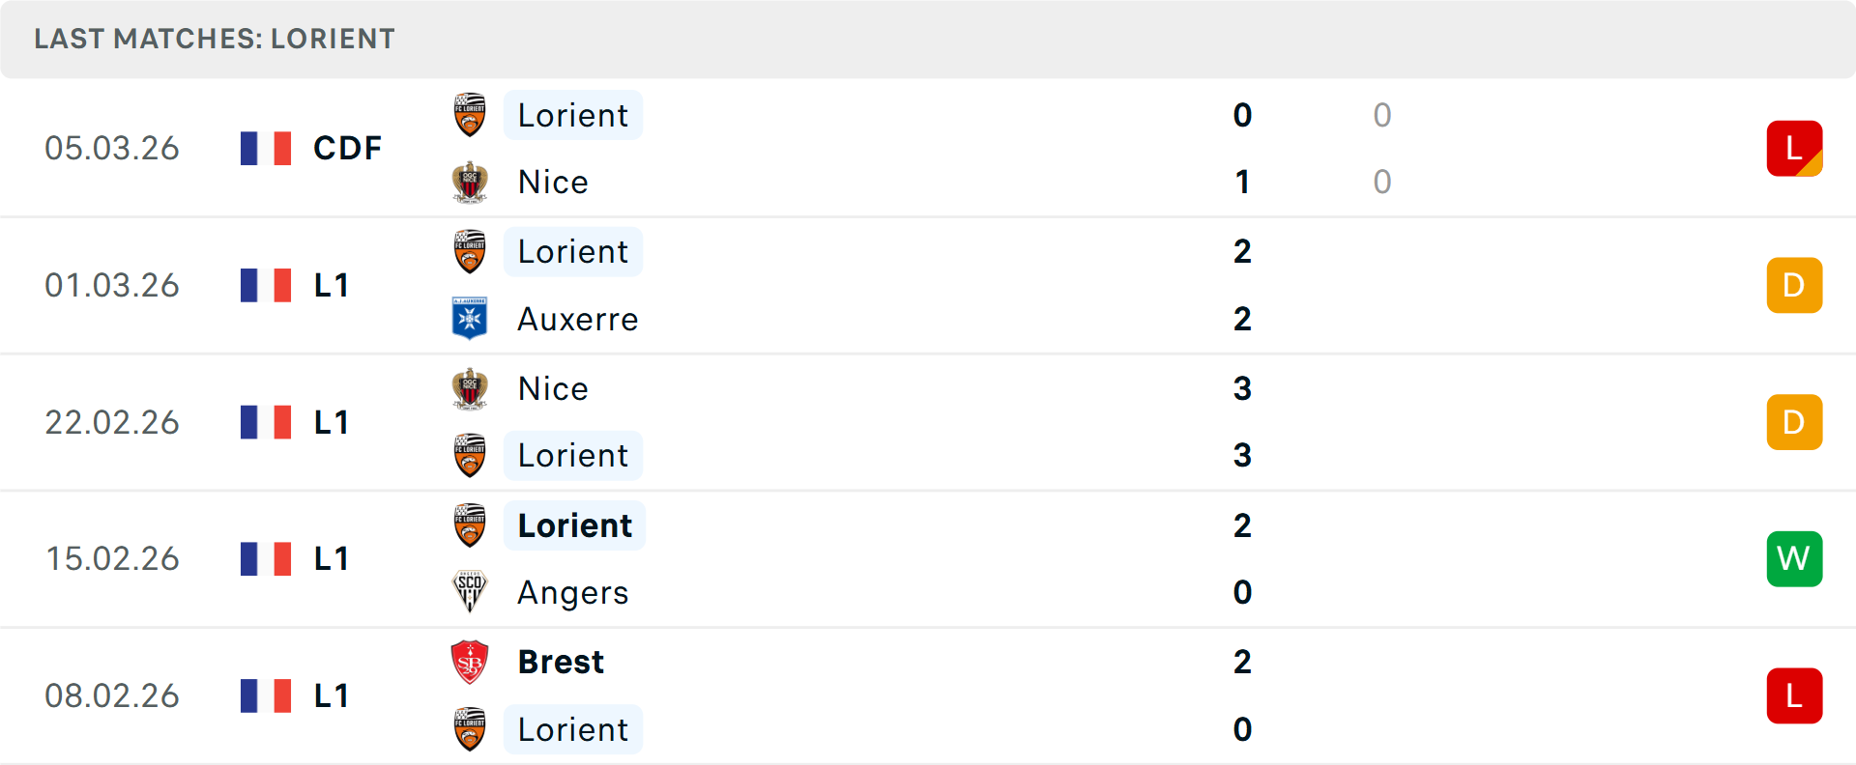
Task: Open the Auxerre team name
Action: [577, 319]
